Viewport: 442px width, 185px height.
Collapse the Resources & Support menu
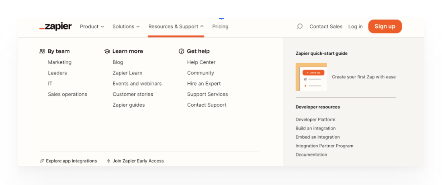coord(176,27)
